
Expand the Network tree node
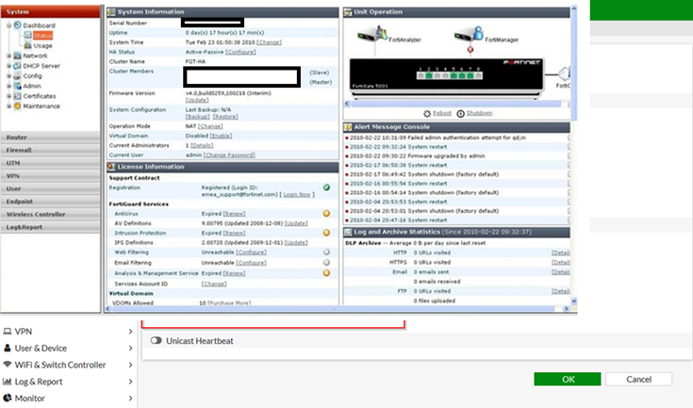(x=8, y=56)
